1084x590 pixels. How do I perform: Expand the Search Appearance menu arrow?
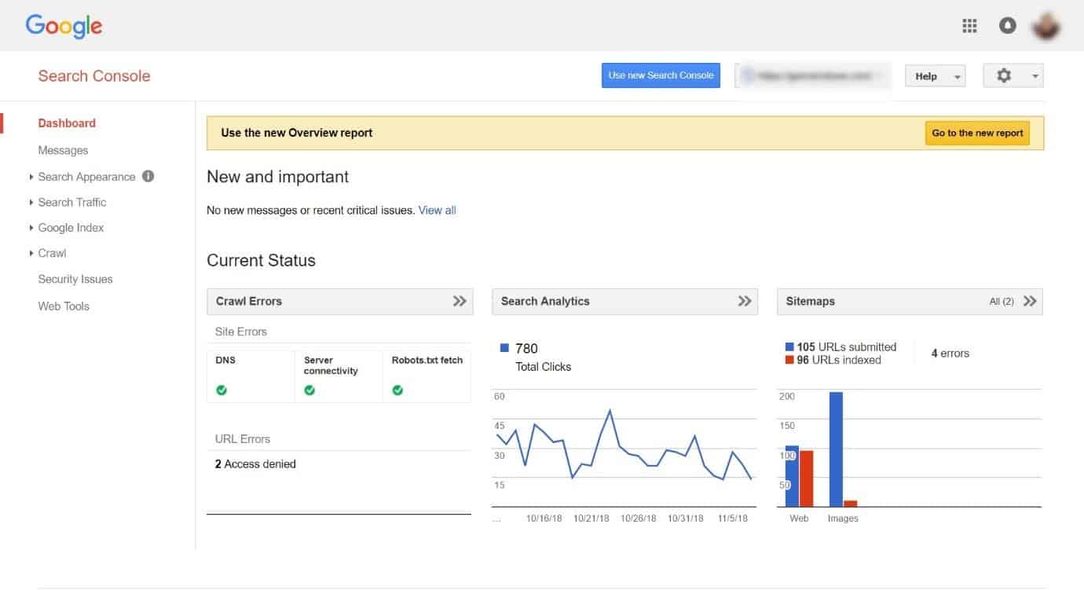click(31, 177)
